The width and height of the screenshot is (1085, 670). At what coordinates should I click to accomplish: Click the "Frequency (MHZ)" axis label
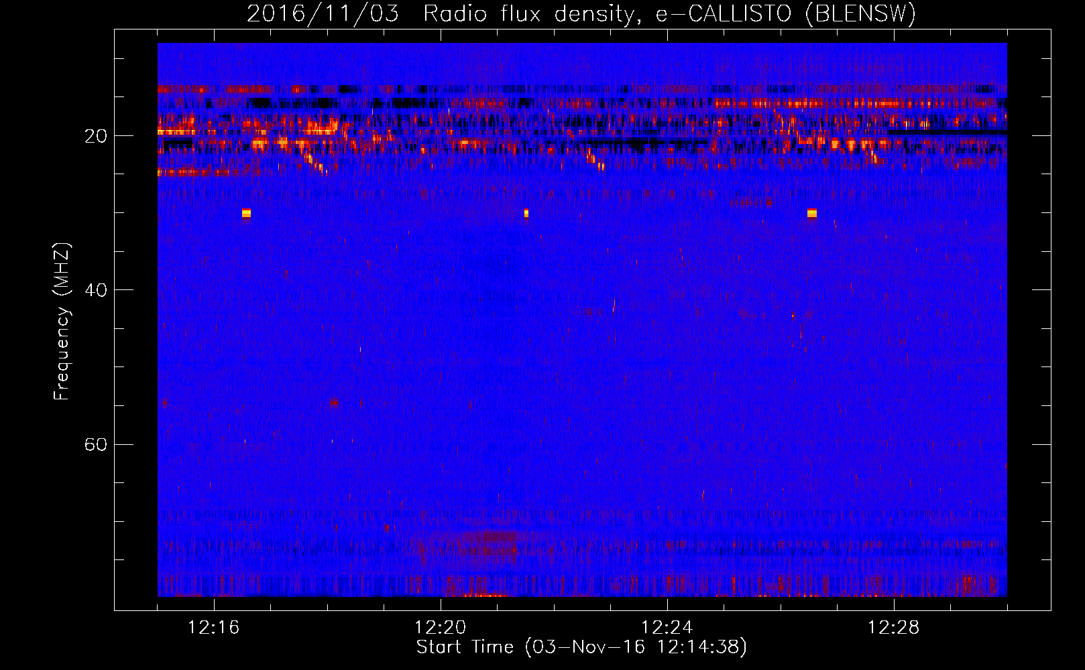pos(62,322)
